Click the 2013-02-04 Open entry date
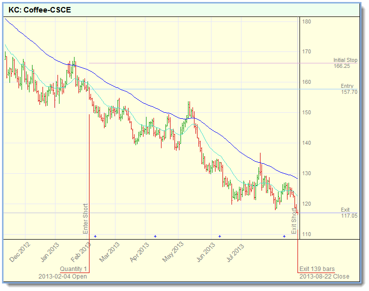This screenshot has height=291, width=369. (x=62, y=277)
